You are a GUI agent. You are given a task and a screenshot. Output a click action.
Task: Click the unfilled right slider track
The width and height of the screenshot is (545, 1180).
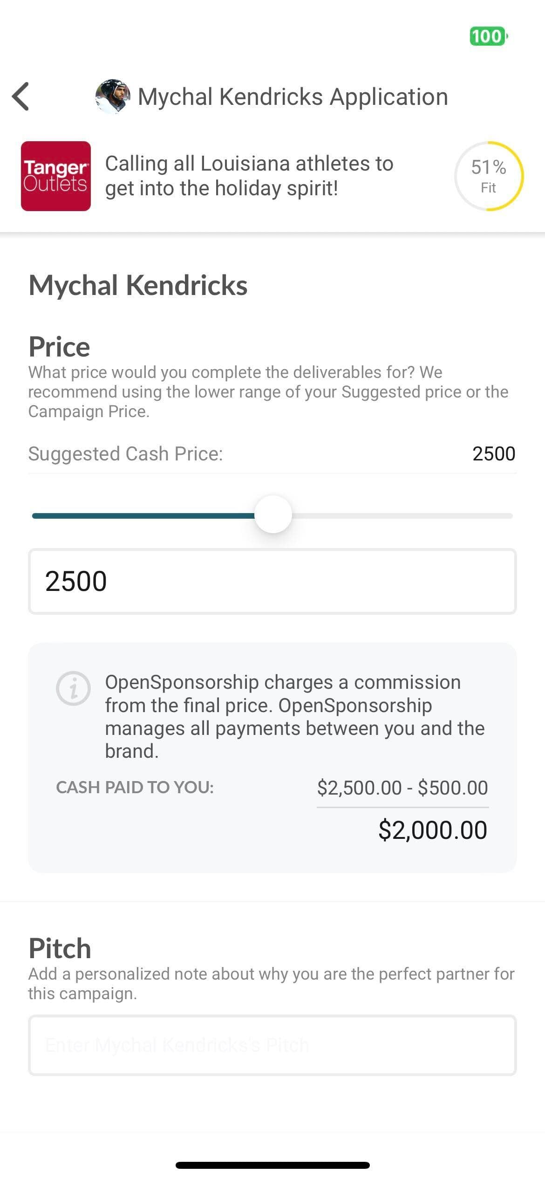[401, 516]
